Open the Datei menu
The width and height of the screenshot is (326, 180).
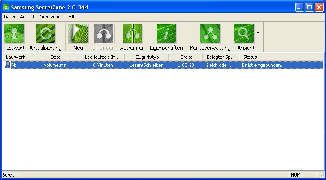[x=9, y=17]
